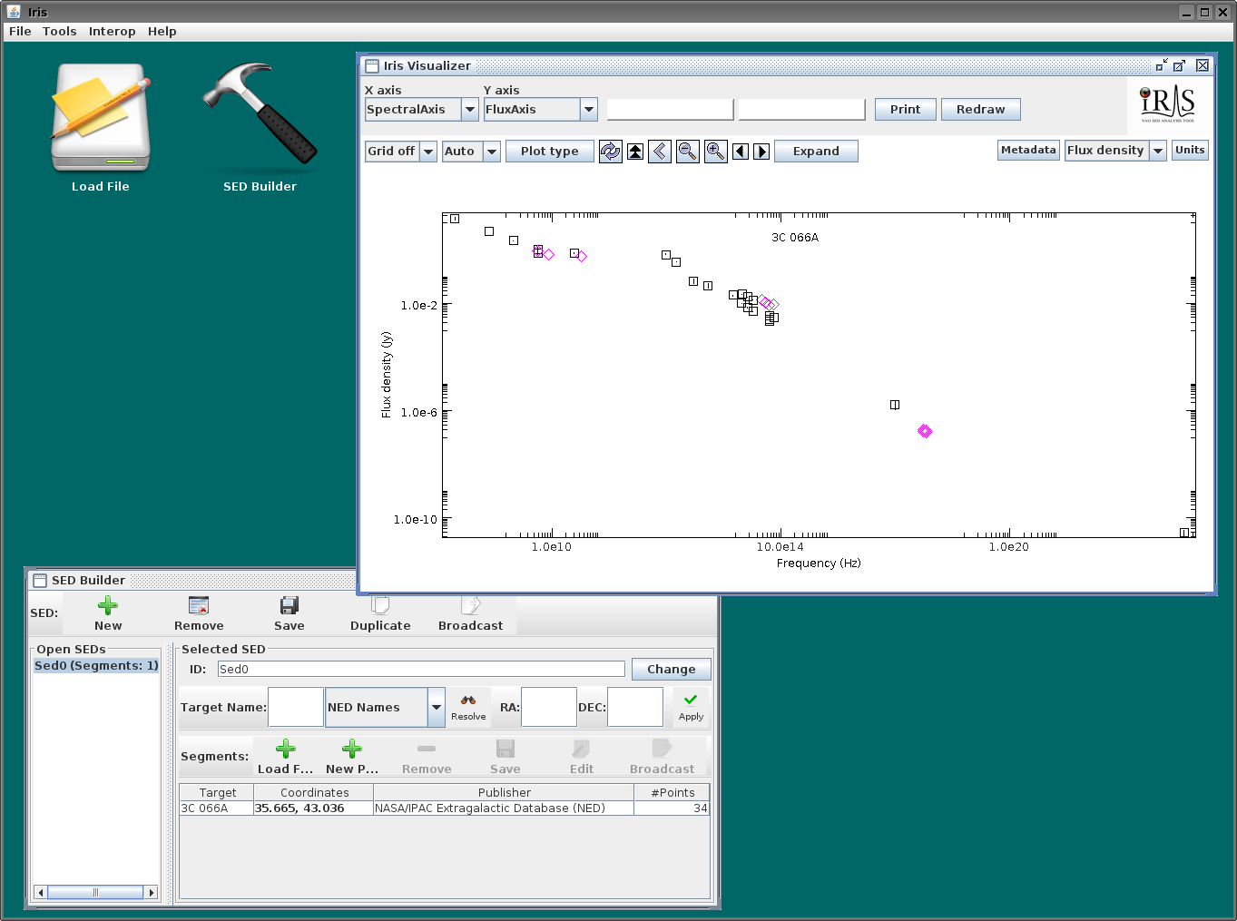Click the Redraw button
The width and height of the screenshot is (1237, 921).
point(981,110)
